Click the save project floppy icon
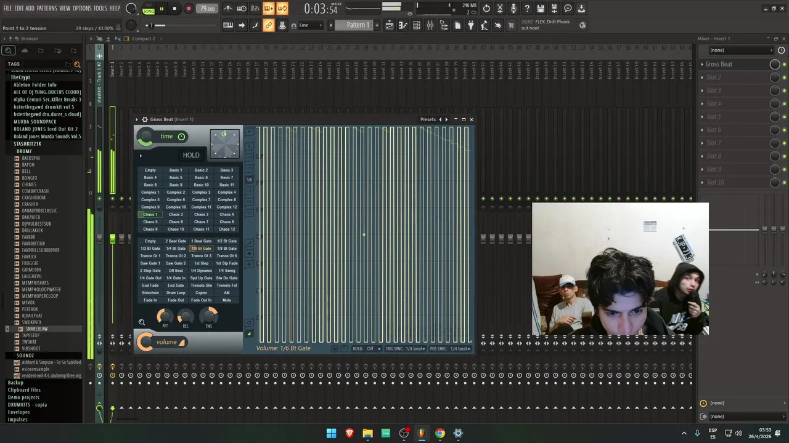This screenshot has width=789, height=443. coord(541,9)
